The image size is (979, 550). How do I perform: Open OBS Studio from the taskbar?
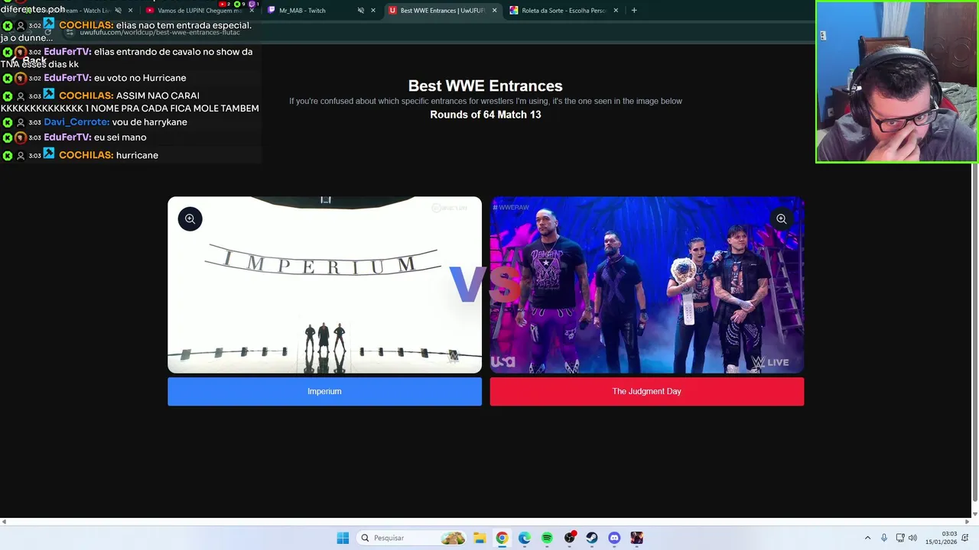tap(569, 538)
